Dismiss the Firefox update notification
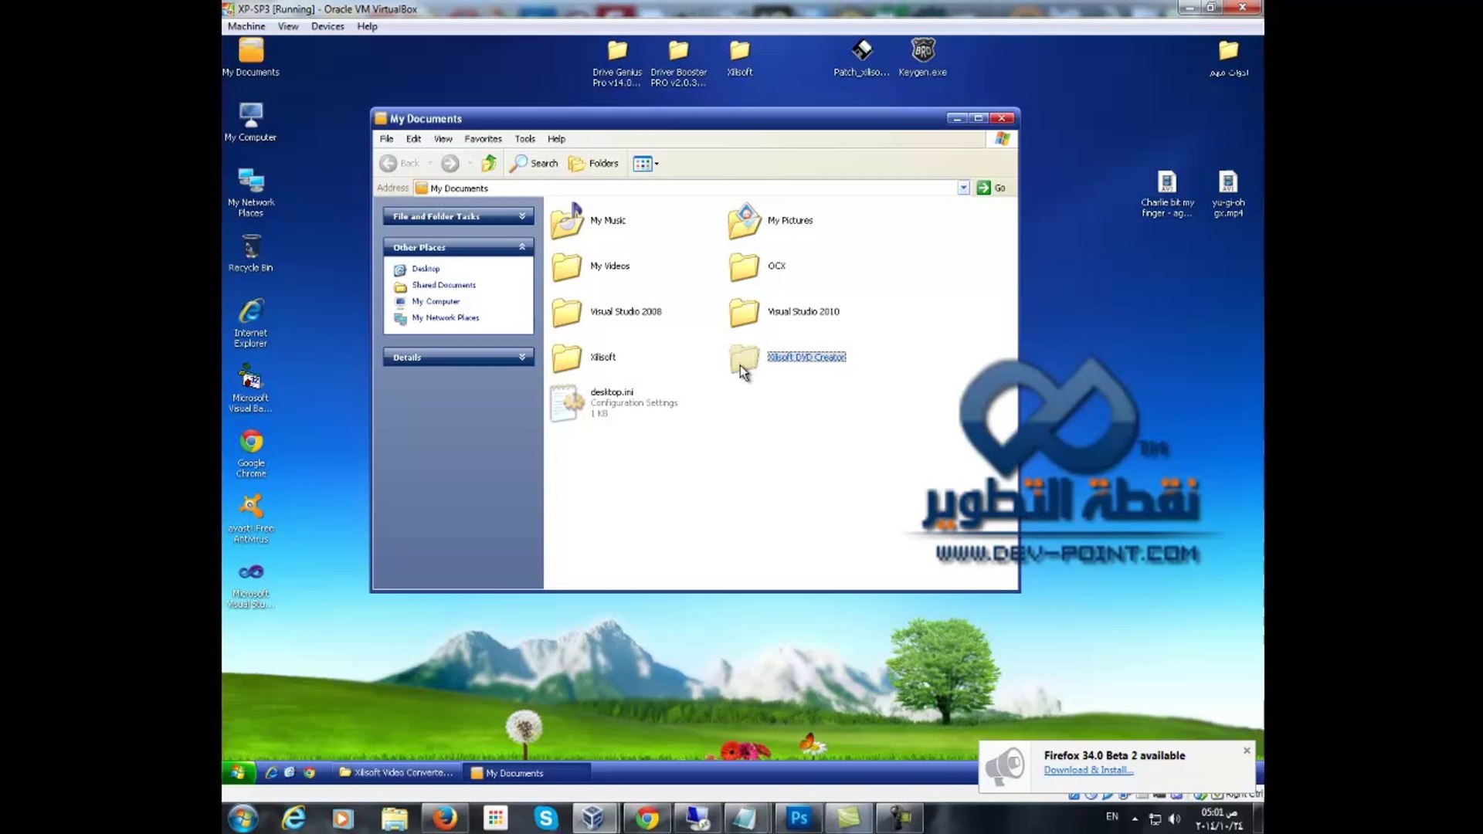 click(x=1246, y=751)
